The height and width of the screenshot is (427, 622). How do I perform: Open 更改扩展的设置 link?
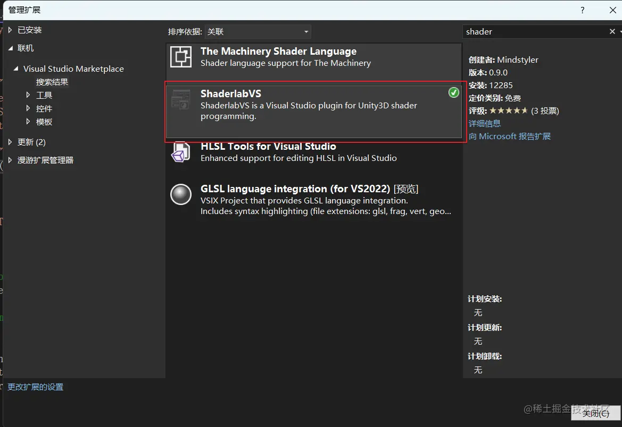pyautogui.click(x=35, y=387)
